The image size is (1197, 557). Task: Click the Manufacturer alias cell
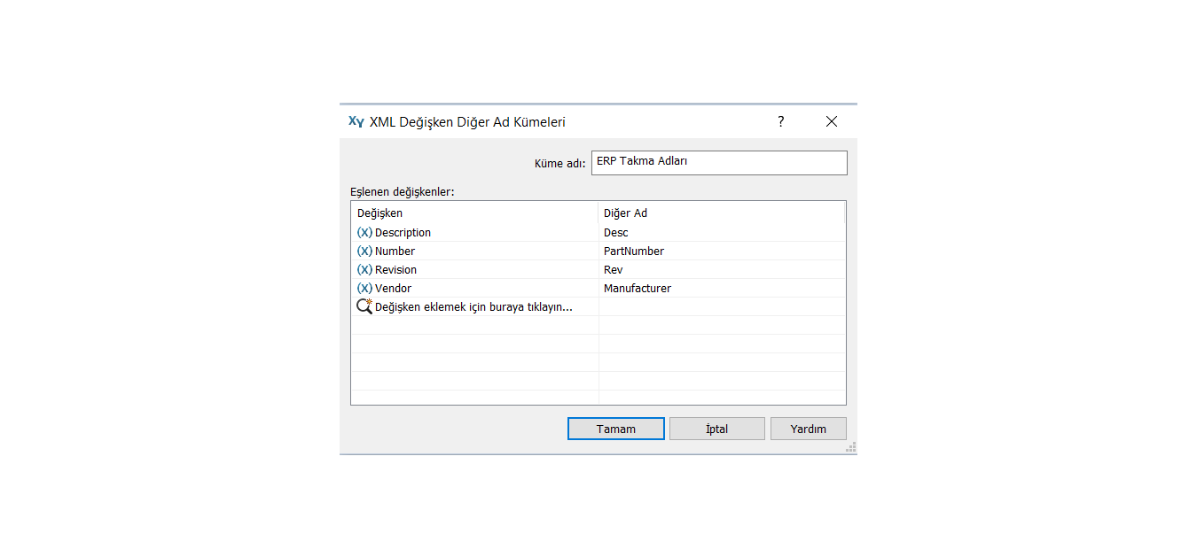[x=722, y=289]
